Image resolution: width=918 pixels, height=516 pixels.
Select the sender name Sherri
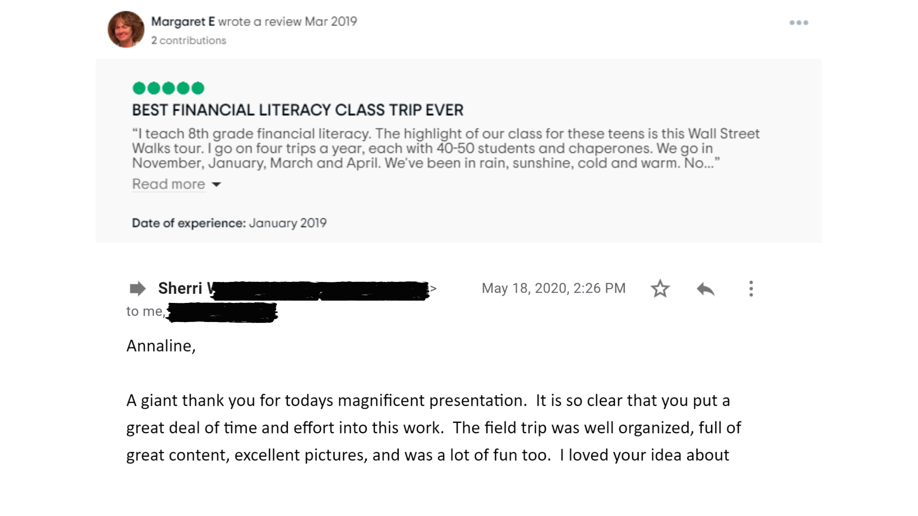point(180,288)
